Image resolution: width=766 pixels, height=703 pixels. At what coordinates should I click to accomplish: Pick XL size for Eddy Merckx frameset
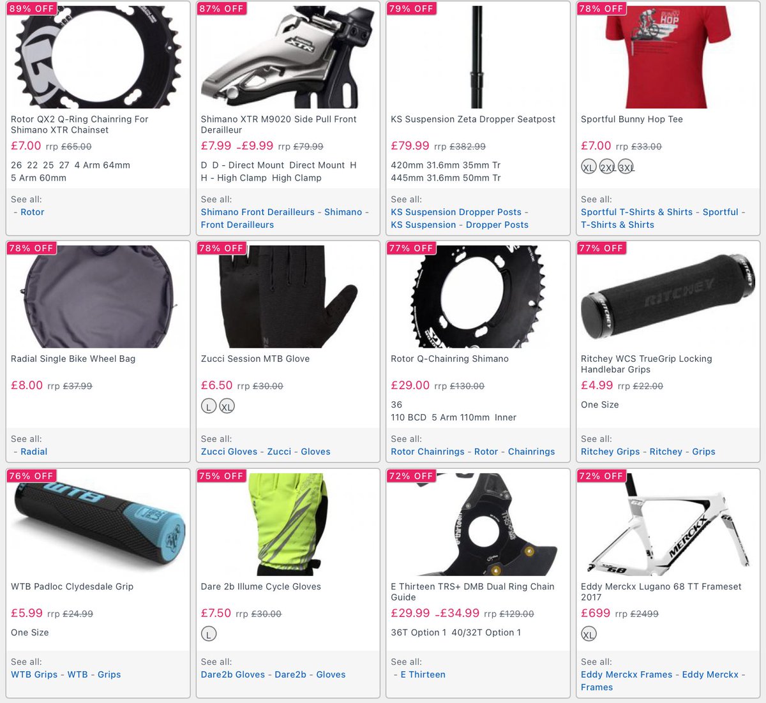pyautogui.click(x=589, y=634)
